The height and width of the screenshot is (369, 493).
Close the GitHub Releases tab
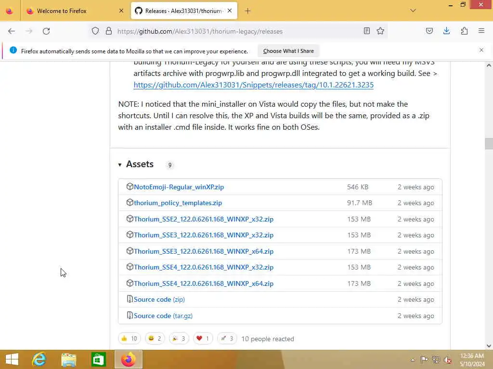point(230,11)
